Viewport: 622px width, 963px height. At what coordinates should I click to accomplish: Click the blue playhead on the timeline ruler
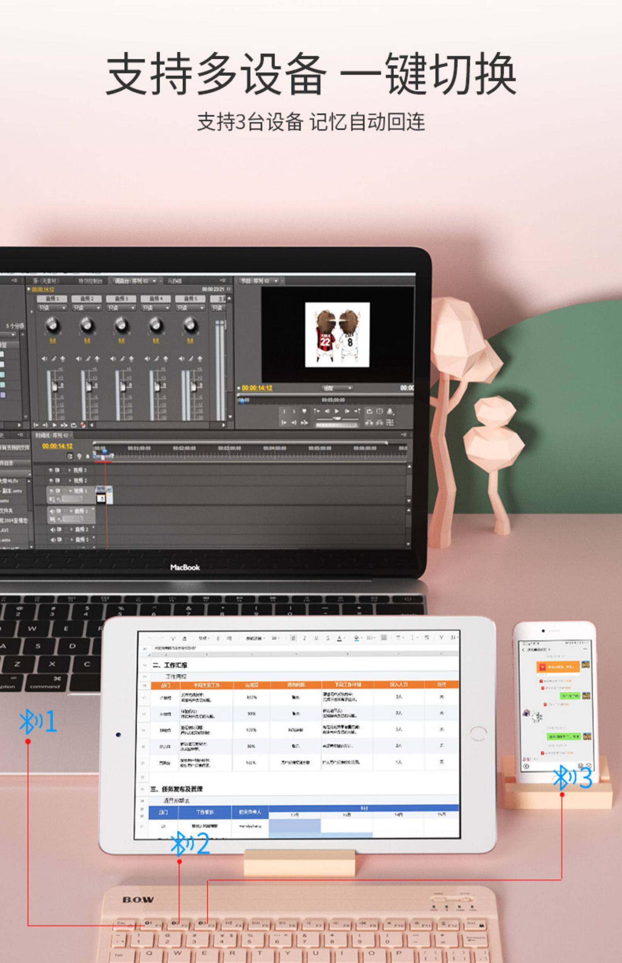104,451
